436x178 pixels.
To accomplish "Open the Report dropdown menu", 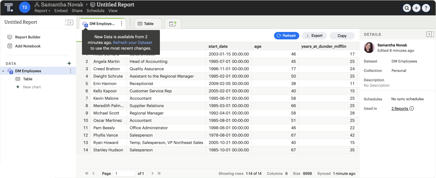I will (42, 11).
